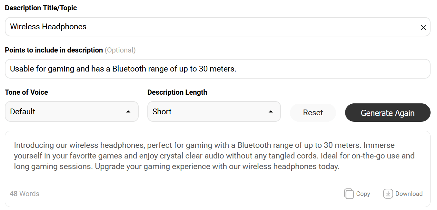Image resolution: width=437 pixels, height=210 pixels.
Task: Focus the Points to include input field
Action: point(218,69)
